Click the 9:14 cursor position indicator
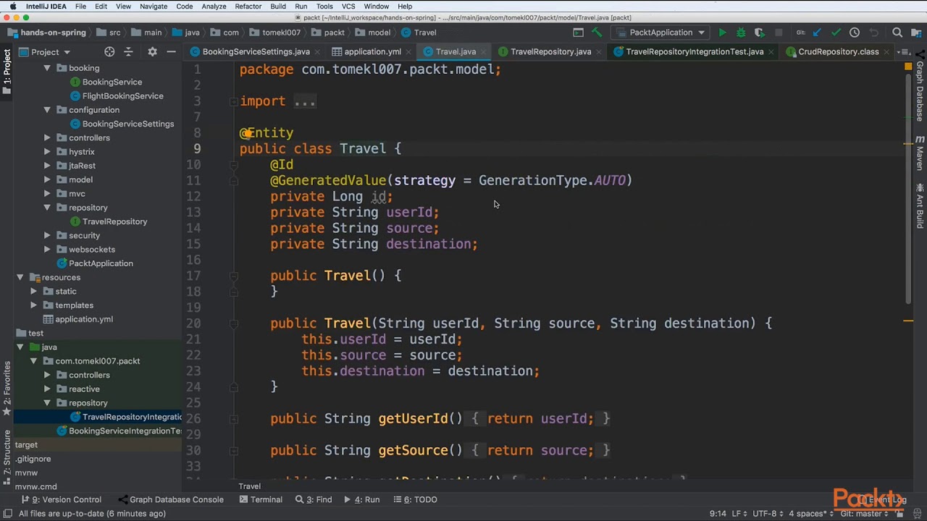Viewport: 927px width, 521px height. point(718,514)
